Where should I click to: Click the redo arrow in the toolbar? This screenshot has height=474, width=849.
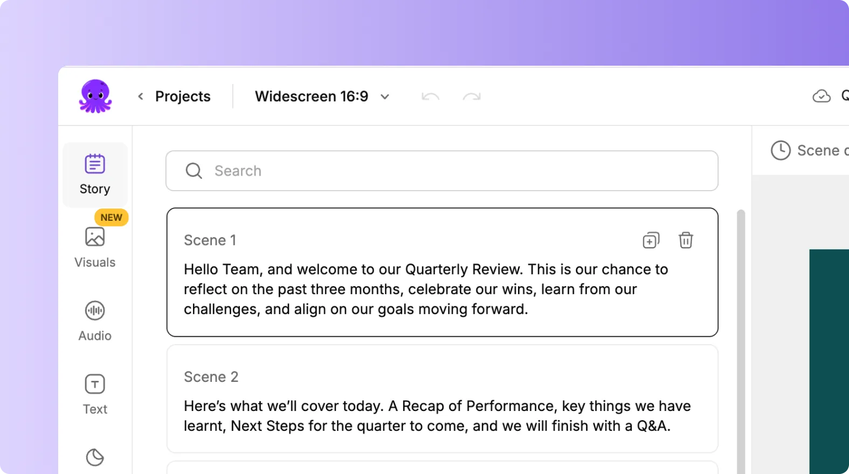[471, 96]
